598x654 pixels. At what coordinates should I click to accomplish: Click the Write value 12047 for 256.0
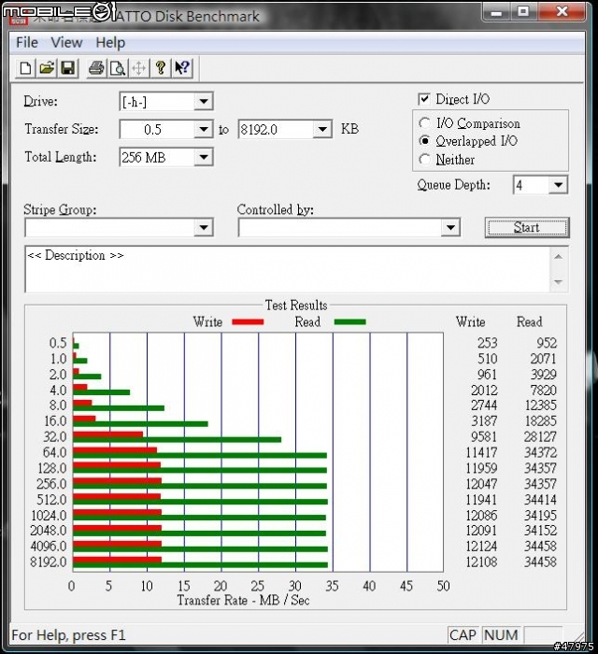[481, 484]
